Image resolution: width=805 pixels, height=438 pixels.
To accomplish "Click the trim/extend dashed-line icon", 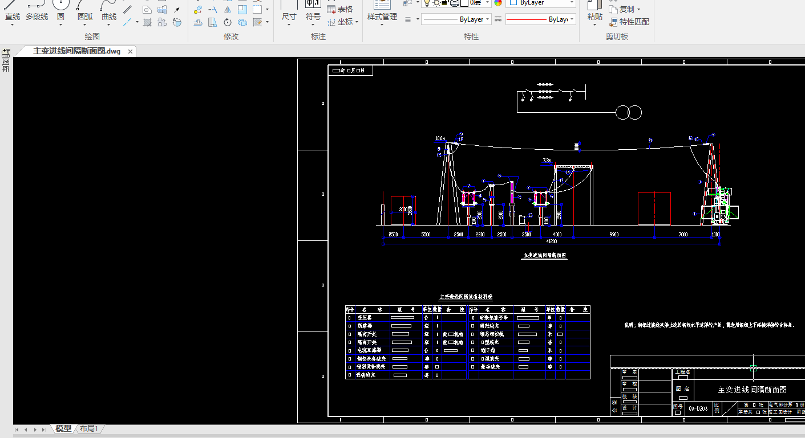I will [213, 10].
